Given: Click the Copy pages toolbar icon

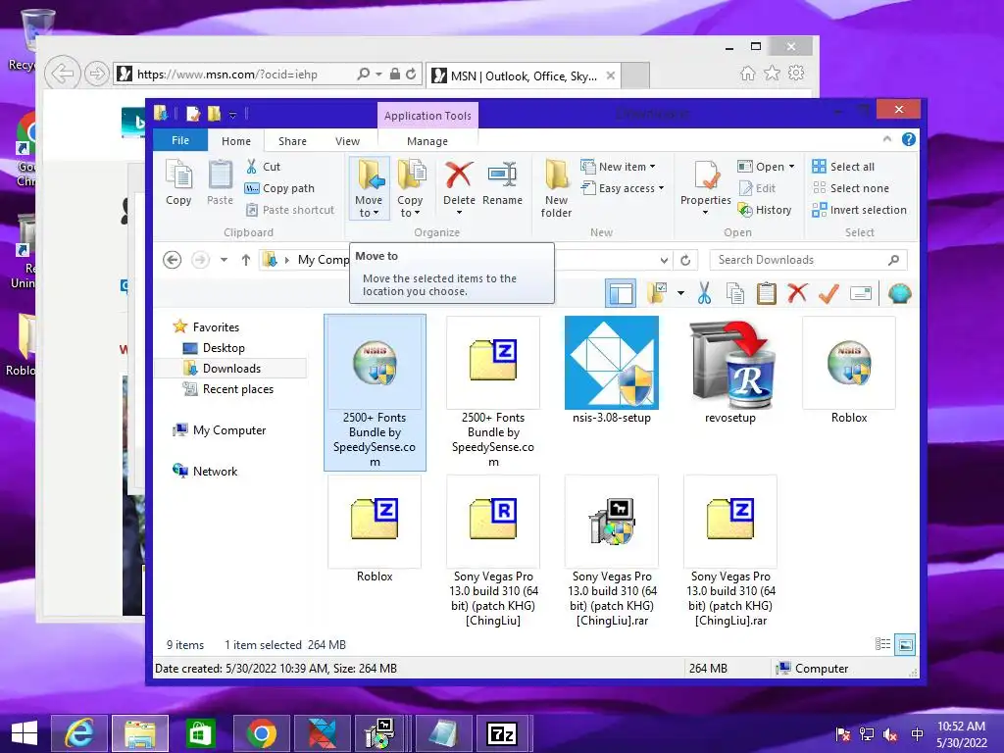Looking at the screenshot, I should pyautogui.click(x=735, y=294).
